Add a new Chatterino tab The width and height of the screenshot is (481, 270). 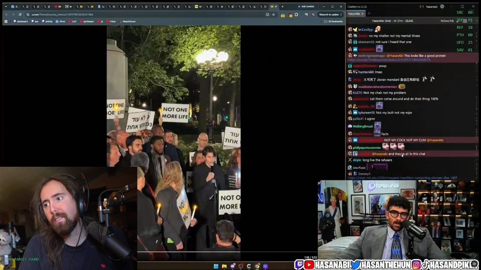369,14
